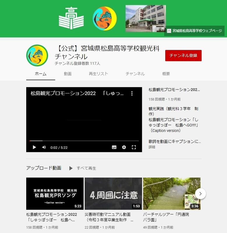Click すべて再生 to play all uploads

[86, 168]
